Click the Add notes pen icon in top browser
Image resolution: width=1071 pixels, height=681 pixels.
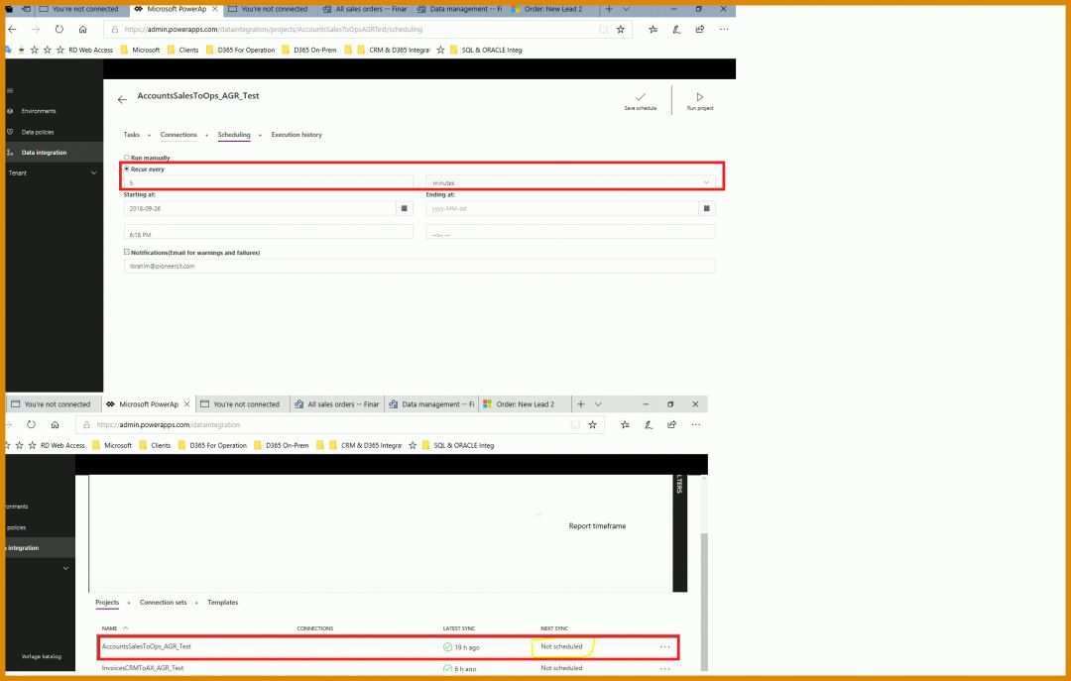click(x=676, y=30)
